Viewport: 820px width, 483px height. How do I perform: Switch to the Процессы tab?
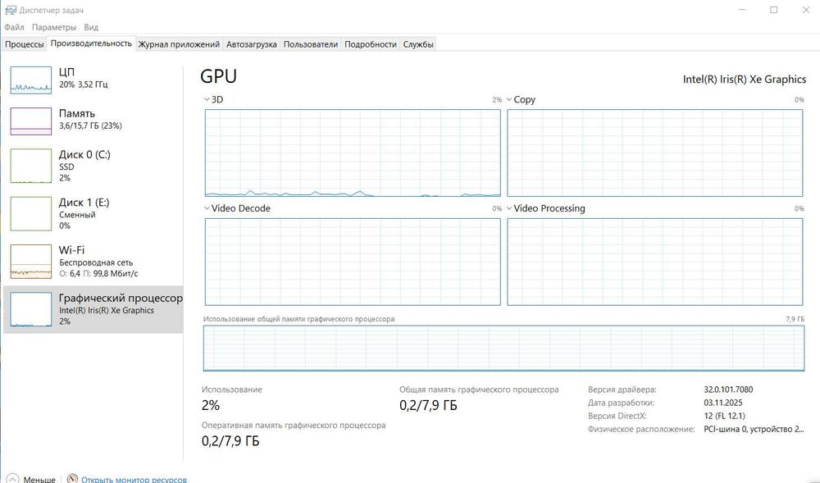(x=25, y=44)
